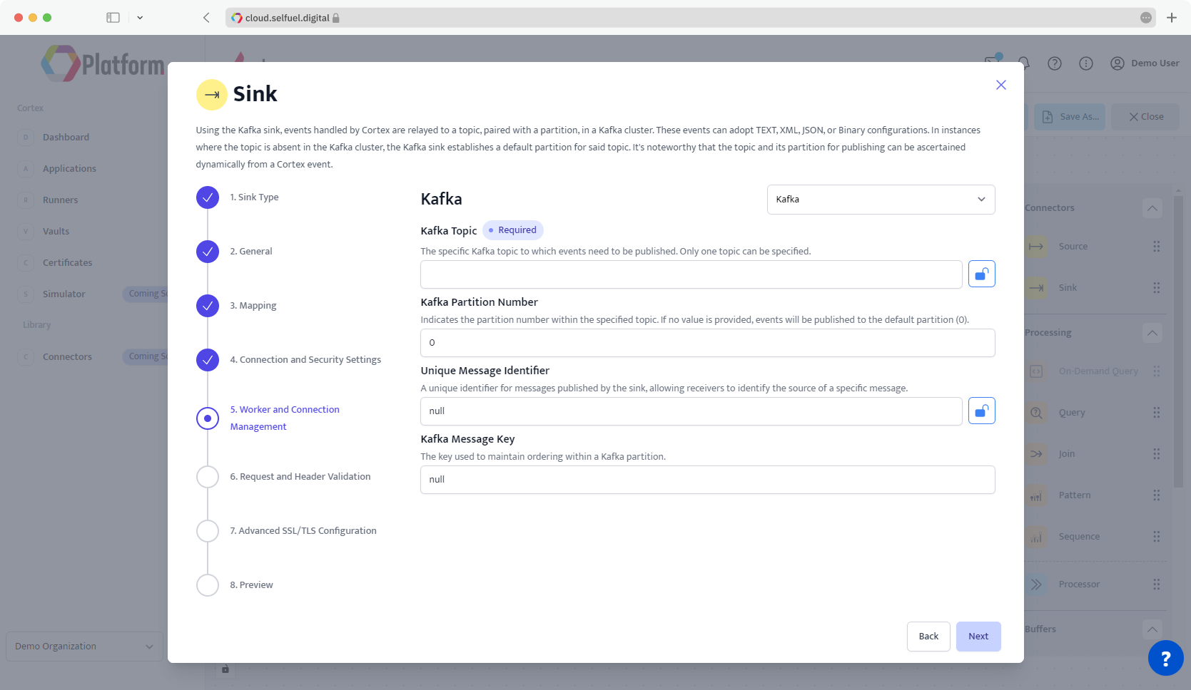This screenshot has height=690, width=1191.
Task: Click the Query magnifier icon
Action: (1036, 413)
